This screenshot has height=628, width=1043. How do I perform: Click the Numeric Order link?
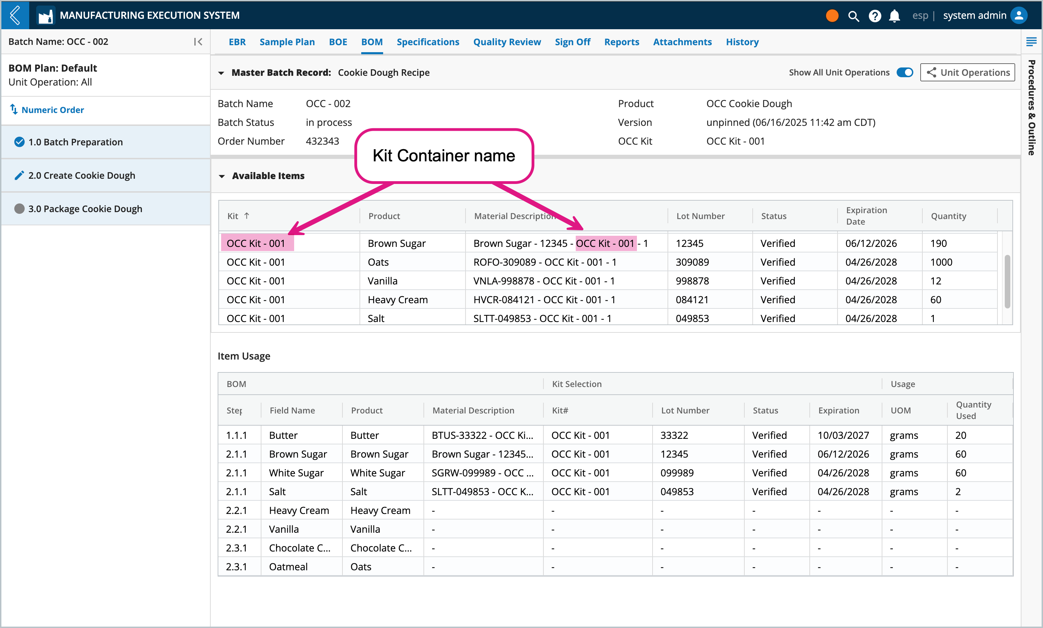coord(53,110)
